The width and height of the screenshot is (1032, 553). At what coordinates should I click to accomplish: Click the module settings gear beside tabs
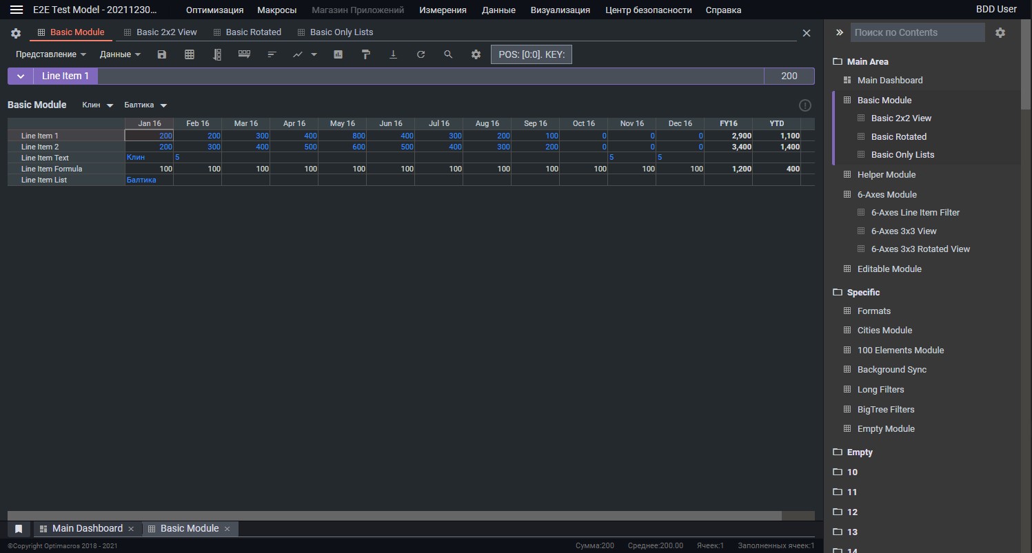click(16, 33)
